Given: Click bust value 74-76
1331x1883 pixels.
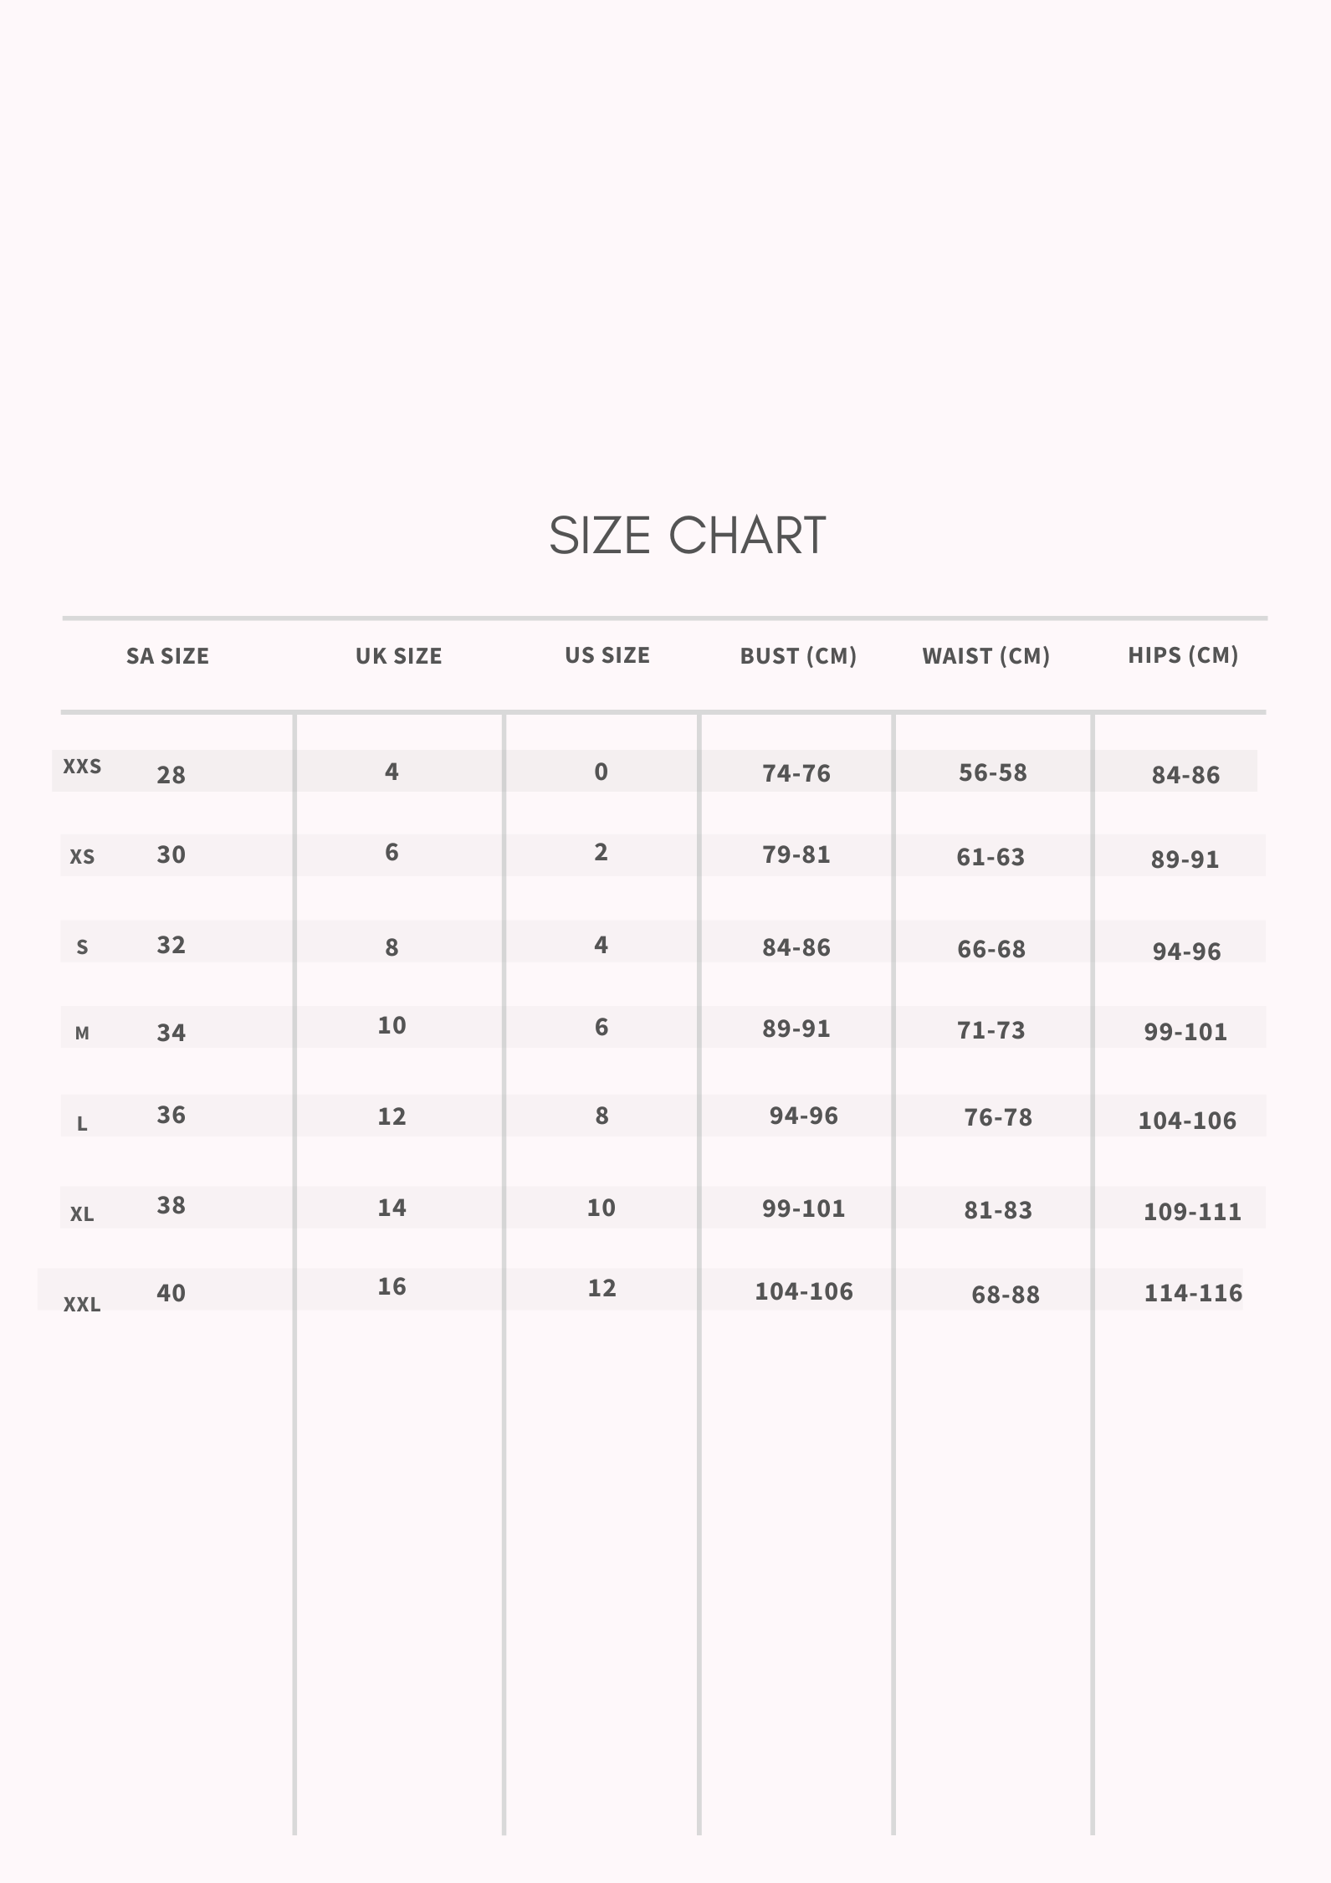Looking at the screenshot, I should pyautogui.click(x=796, y=773).
